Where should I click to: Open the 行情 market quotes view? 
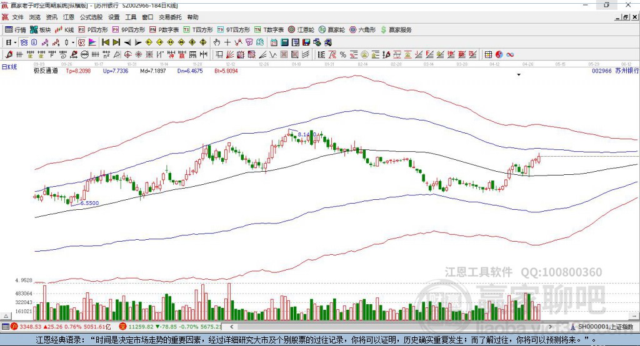16,30
